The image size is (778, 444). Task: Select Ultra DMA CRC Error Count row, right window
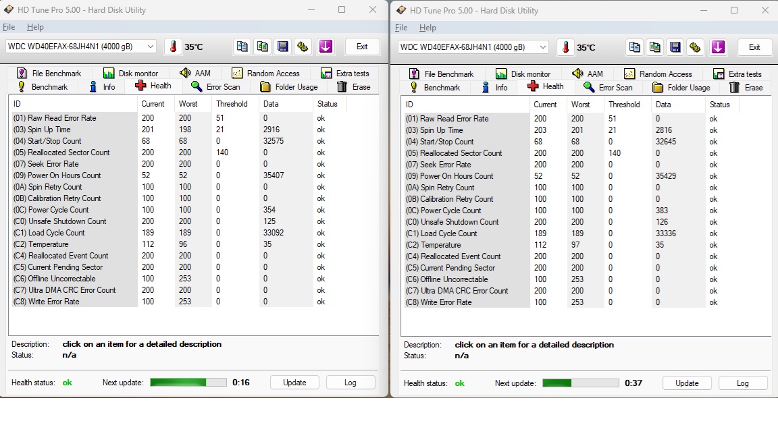click(x=571, y=291)
